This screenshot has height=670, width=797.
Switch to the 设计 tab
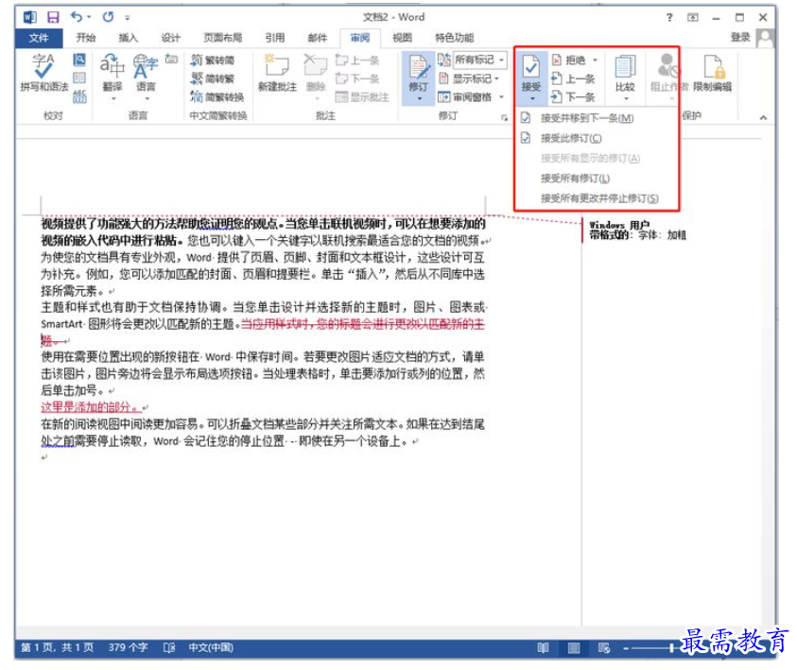pyautogui.click(x=171, y=38)
